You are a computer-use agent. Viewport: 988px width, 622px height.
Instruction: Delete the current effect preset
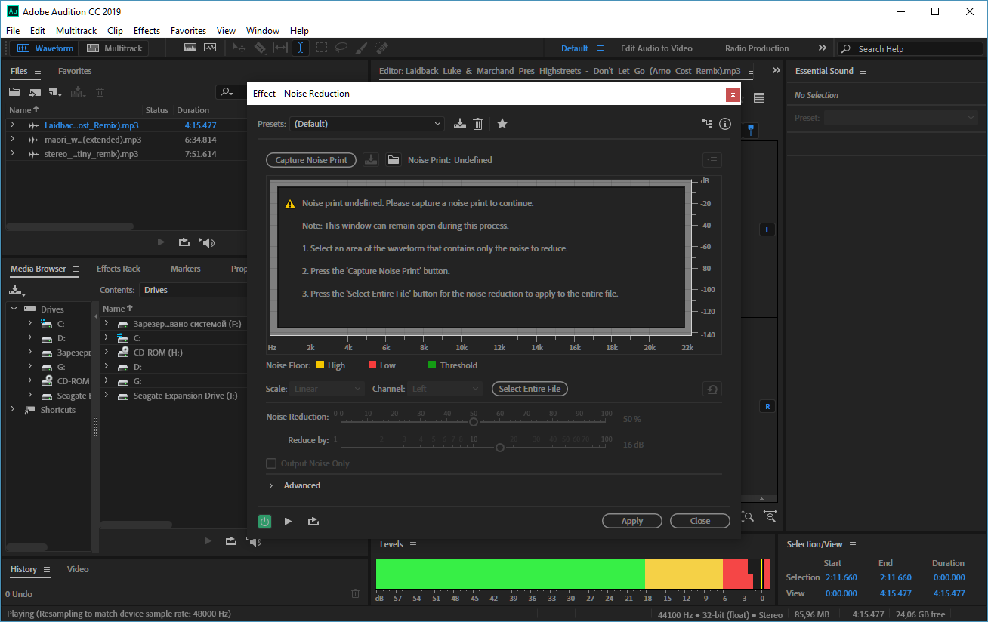(x=477, y=124)
